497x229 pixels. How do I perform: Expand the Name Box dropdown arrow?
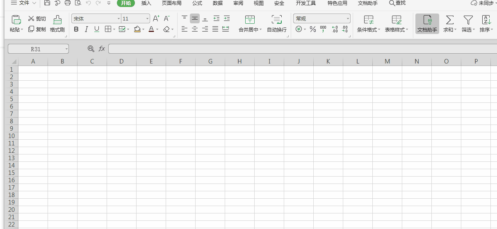tap(66, 49)
